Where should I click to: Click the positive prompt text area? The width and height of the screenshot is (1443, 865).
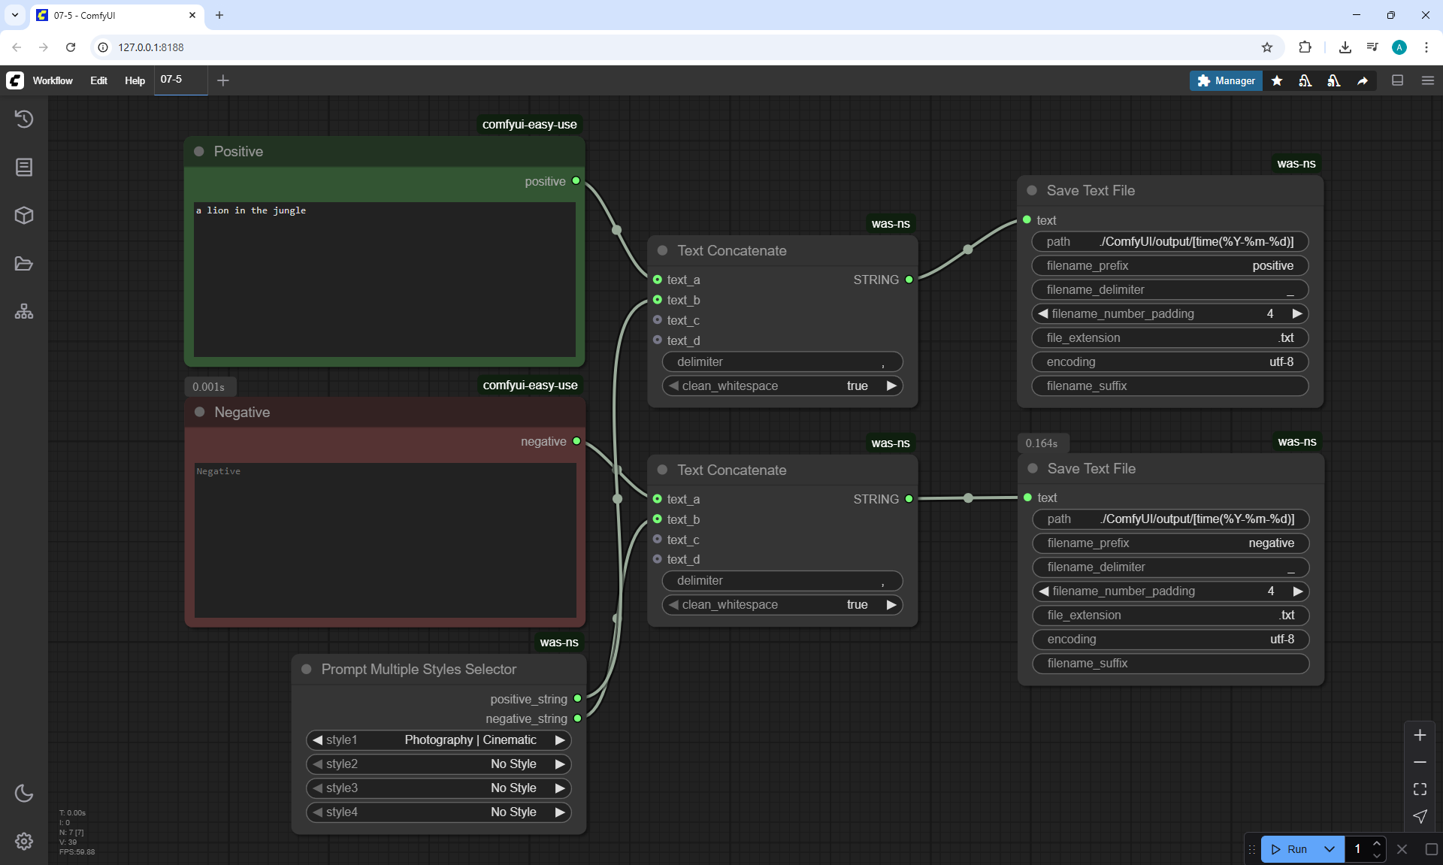pos(384,279)
